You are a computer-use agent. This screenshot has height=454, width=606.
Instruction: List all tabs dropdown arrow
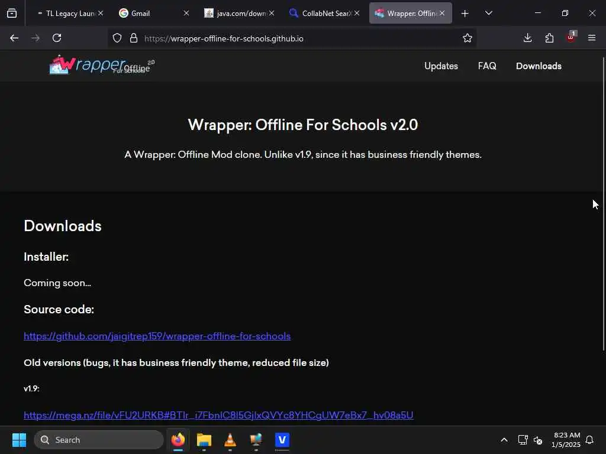click(x=488, y=13)
